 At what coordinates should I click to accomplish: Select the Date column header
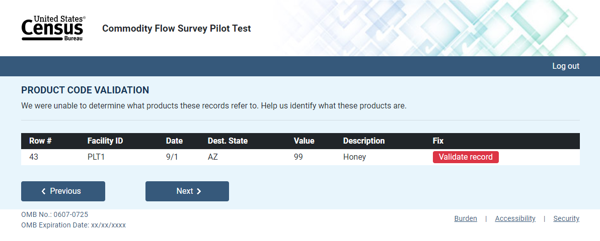(174, 141)
